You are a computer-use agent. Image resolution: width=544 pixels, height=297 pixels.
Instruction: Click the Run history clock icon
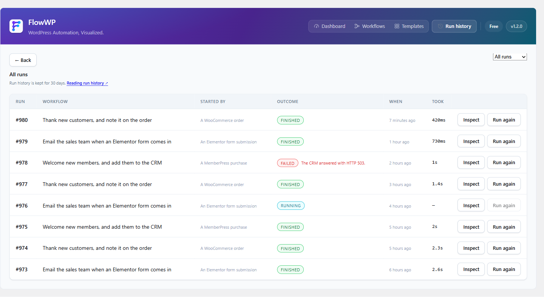(x=440, y=26)
